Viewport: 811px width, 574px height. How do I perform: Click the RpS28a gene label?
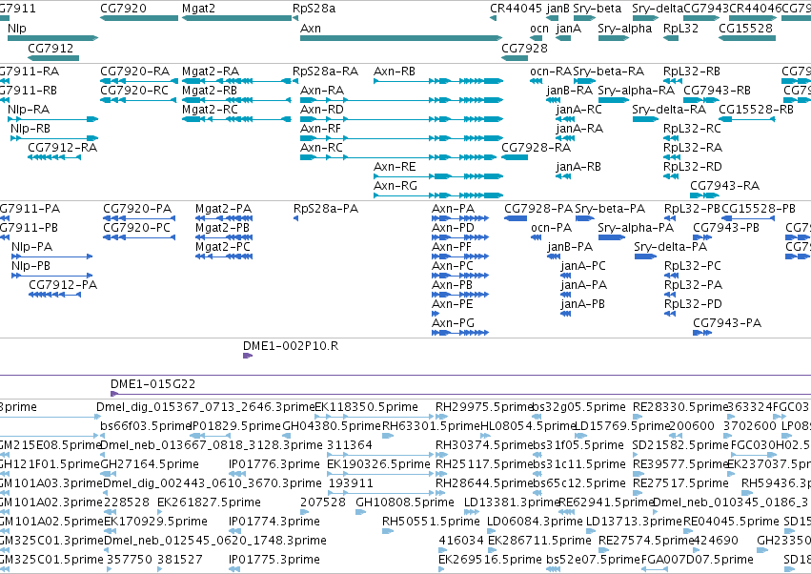[x=314, y=9]
